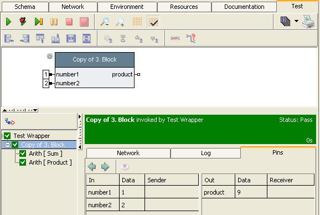Toggle the Arith [ Sum ] checkbox
Viewport: 320px width, 215px height.
pyautogui.click(x=23, y=153)
